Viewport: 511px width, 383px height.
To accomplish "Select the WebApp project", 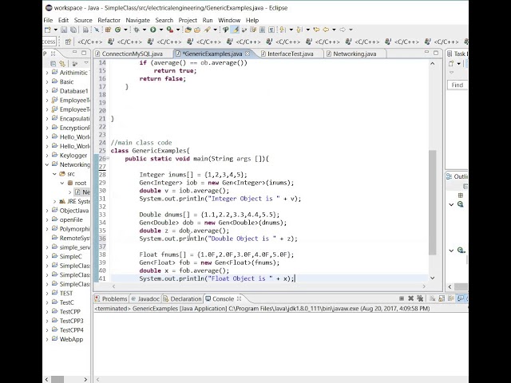I will pyautogui.click(x=71, y=339).
